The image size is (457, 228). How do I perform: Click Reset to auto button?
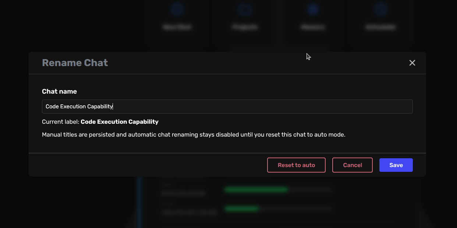coord(296,165)
